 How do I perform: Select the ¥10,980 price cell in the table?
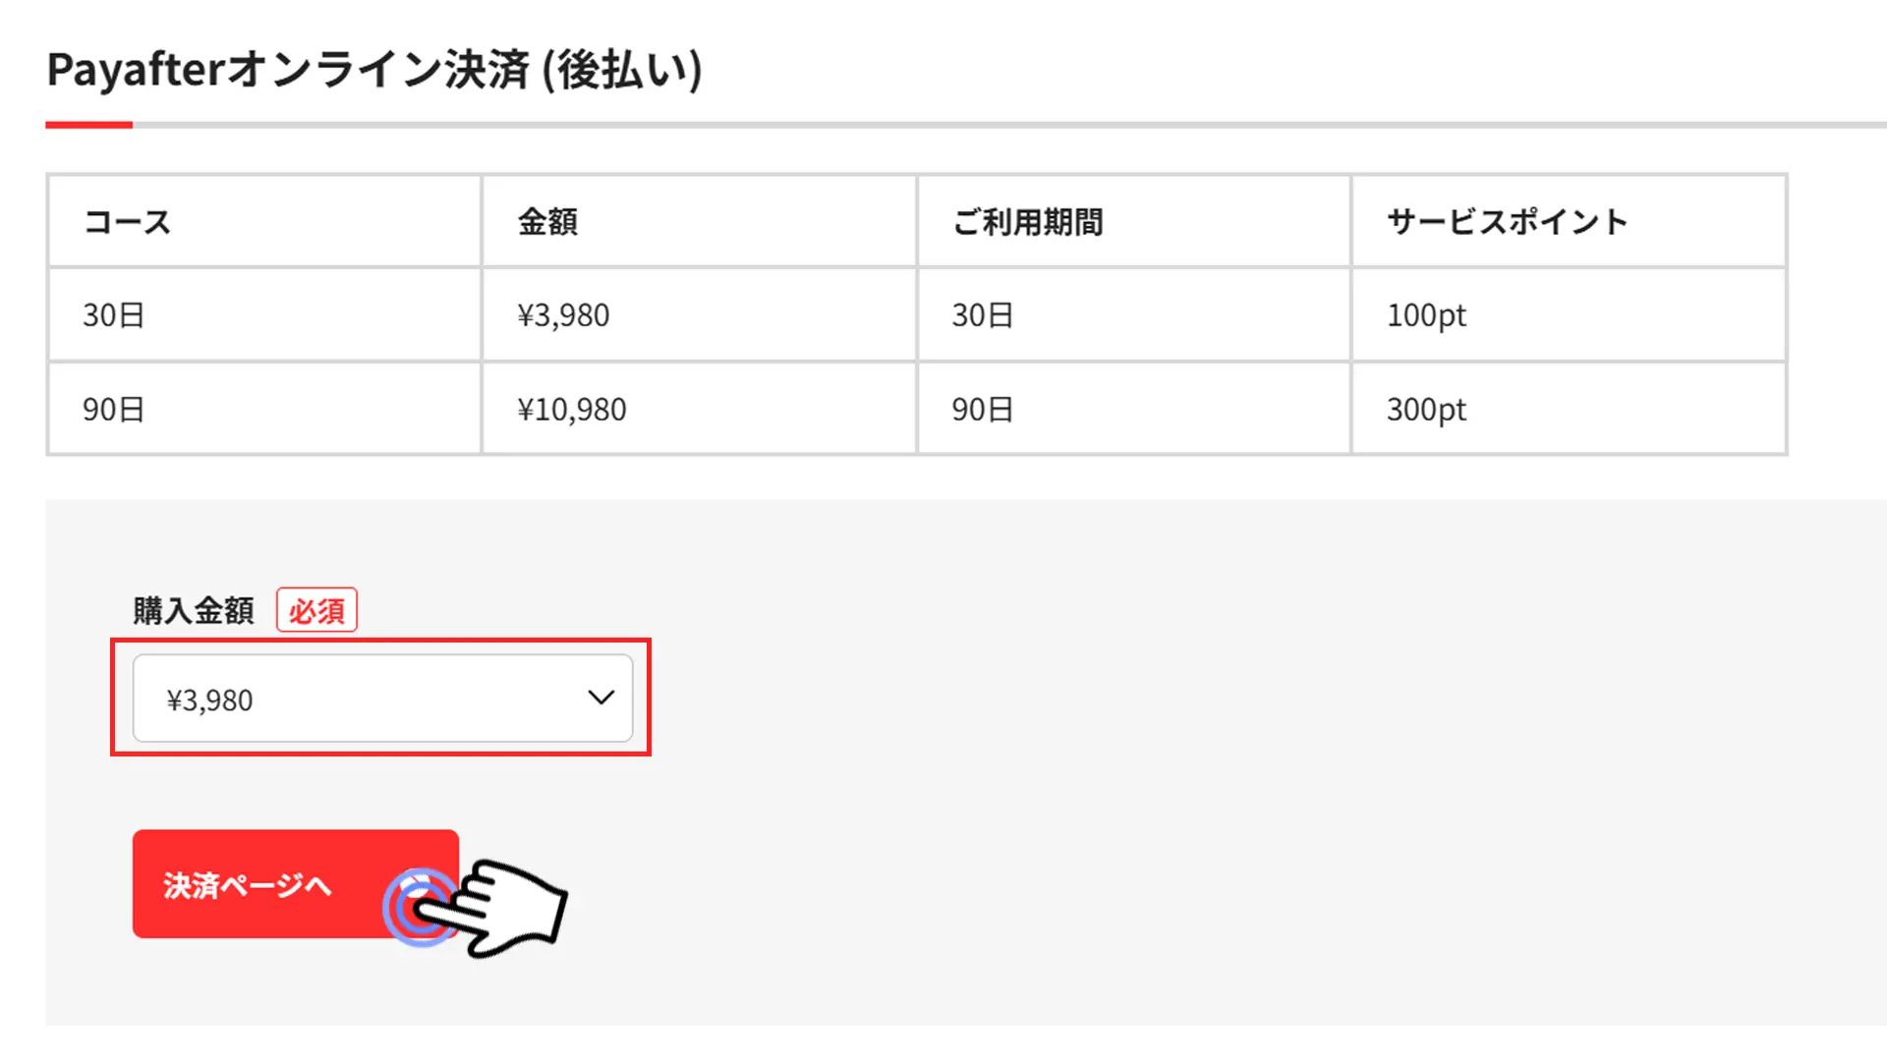click(x=699, y=409)
